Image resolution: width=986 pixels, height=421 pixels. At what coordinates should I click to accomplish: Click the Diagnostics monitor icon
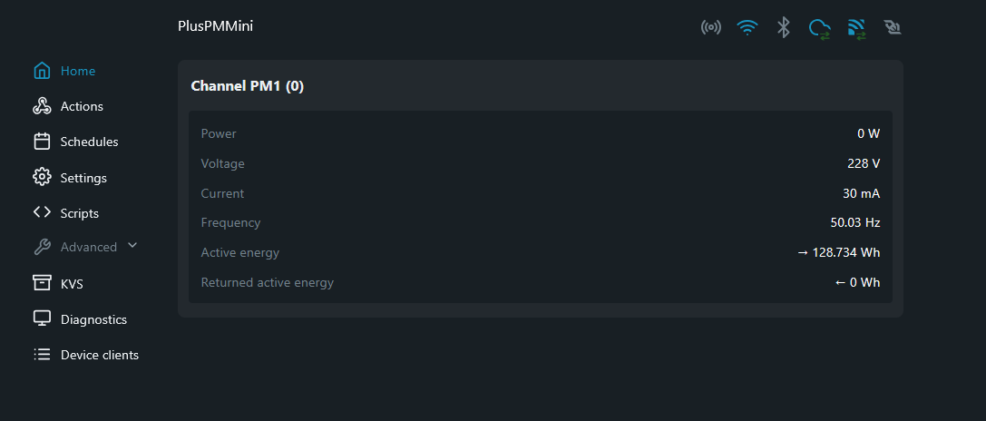(x=42, y=318)
